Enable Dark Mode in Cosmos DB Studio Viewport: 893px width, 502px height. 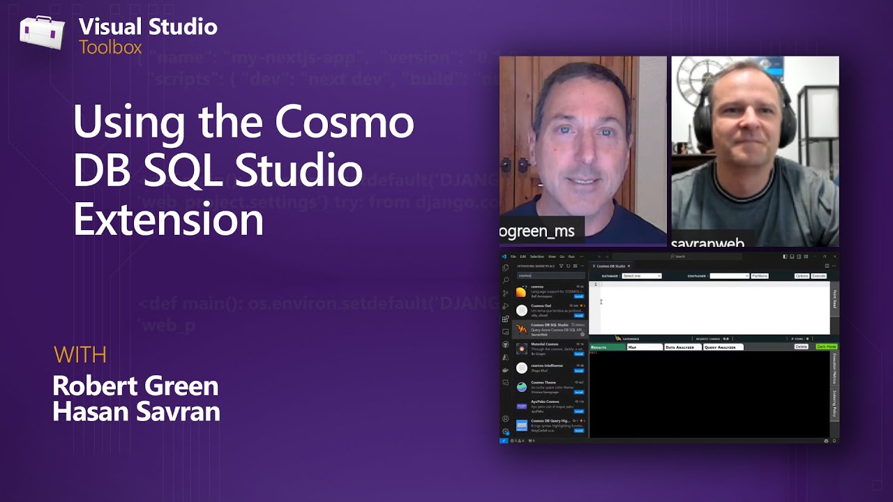tap(827, 347)
